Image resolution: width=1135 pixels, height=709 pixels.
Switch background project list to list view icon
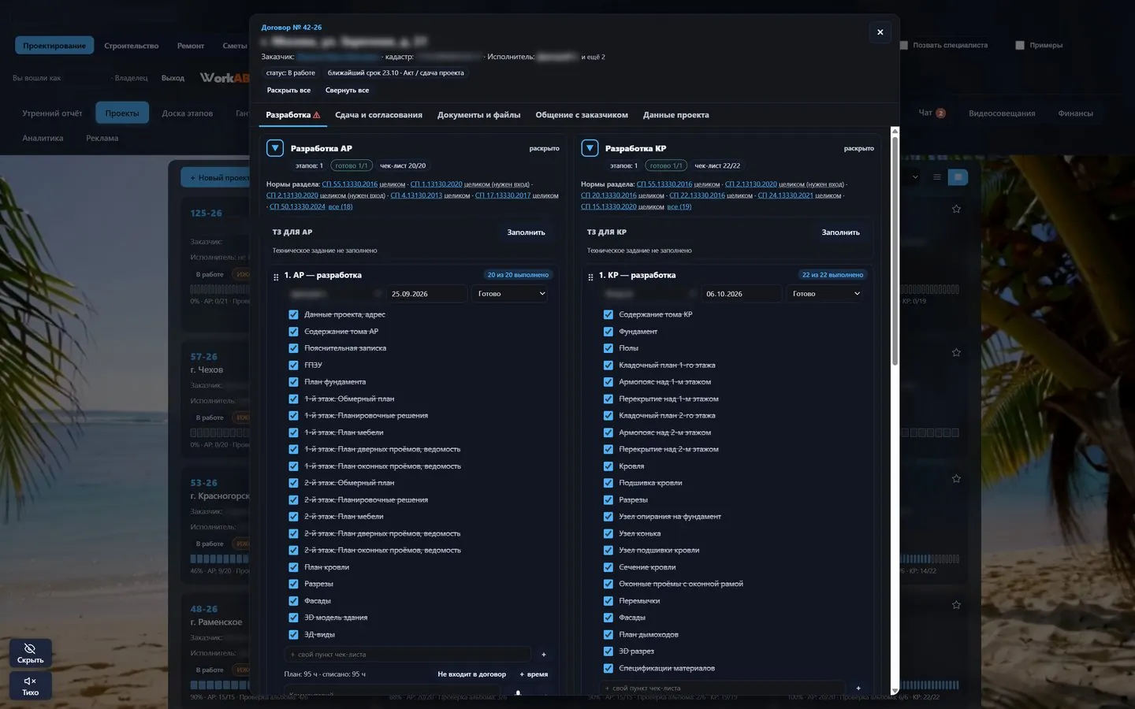937,177
